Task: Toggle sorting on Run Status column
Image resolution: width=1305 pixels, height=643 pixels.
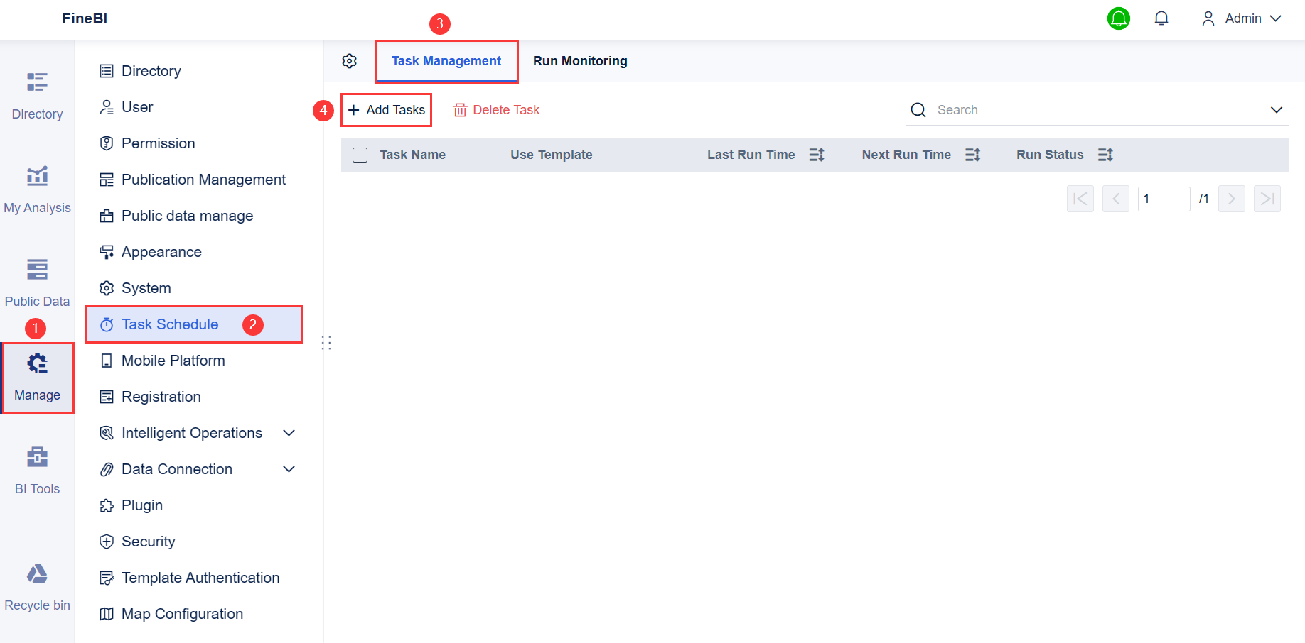Action: click(1105, 155)
